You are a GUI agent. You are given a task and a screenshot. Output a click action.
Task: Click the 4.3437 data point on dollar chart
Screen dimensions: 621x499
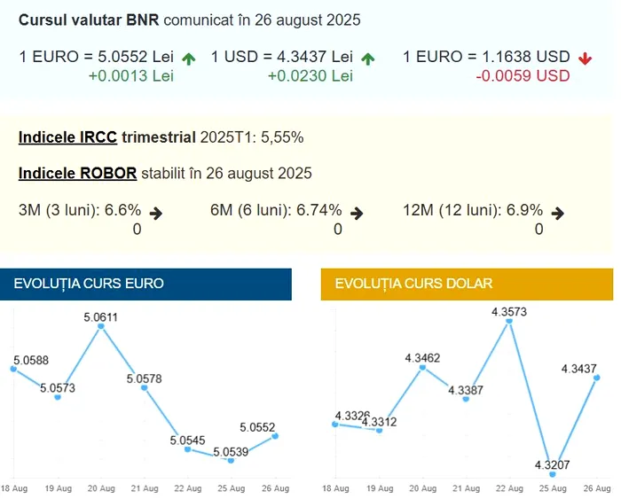point(596,378)
